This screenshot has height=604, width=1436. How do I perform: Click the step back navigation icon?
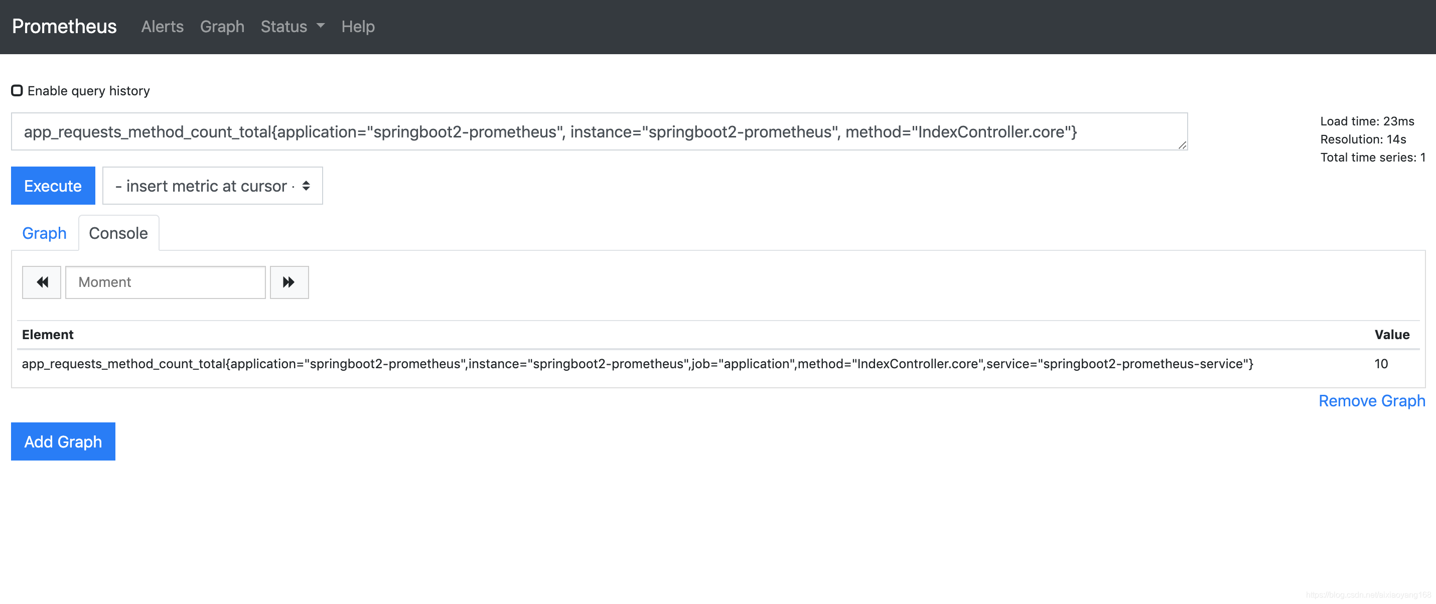coord(40,282)
